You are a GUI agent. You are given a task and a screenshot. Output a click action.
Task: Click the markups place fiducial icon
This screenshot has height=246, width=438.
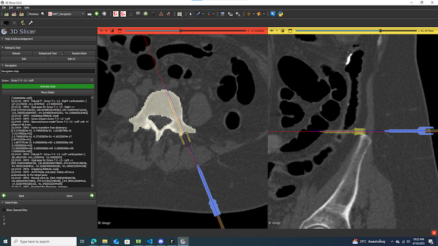click(x=208, y=14)
